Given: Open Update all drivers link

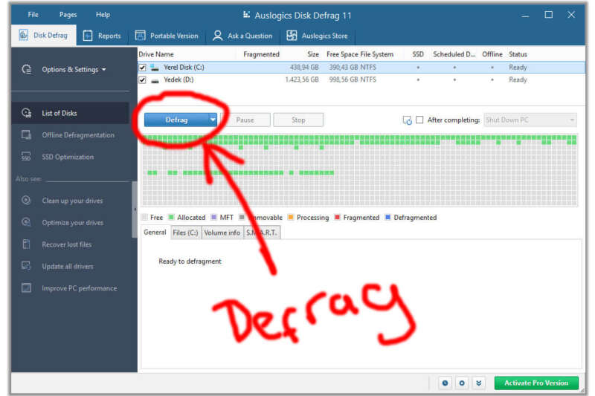Looking at the screenshot, I should click(x=68, y=267).
